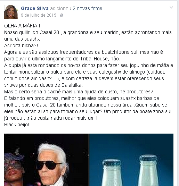Click the 'Mas o certo seria o cachê' line
Image resolution: width=179 pixels, height=186 pixels.
(79, 92)
